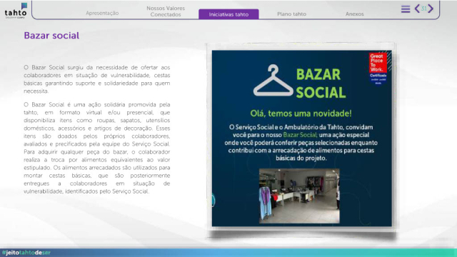Advance with the next slide arrow

[431, 9]
